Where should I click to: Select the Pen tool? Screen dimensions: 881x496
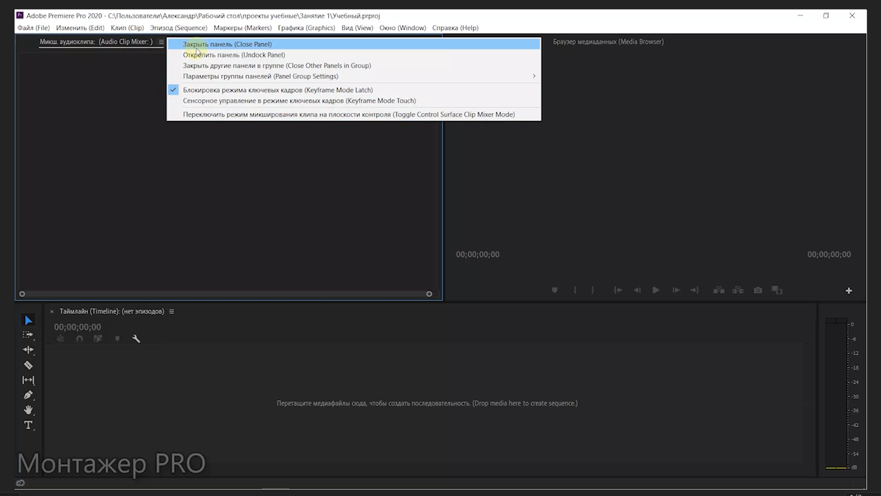coord(28,395)
